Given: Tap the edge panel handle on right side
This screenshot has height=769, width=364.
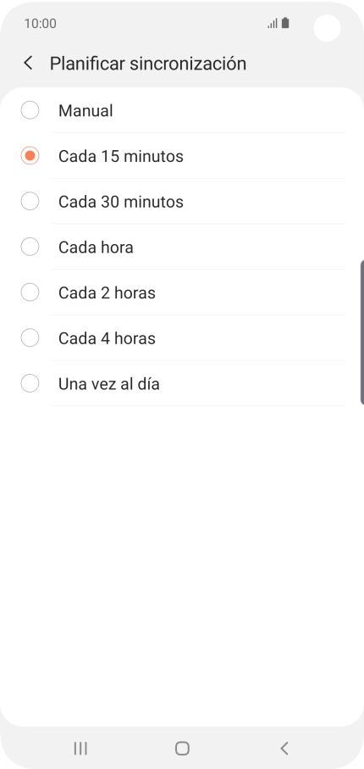Looking at the screenshot, I should click(362, 332).
